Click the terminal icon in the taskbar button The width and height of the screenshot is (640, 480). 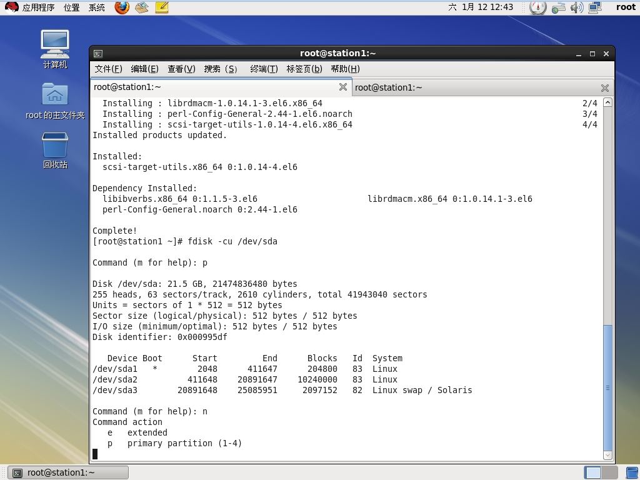tap(17, 473)
